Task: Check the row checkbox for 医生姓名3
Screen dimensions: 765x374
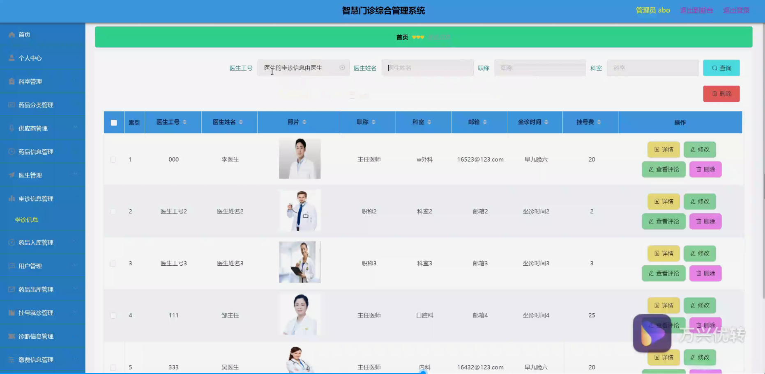Action: click(x=113, y=264)
